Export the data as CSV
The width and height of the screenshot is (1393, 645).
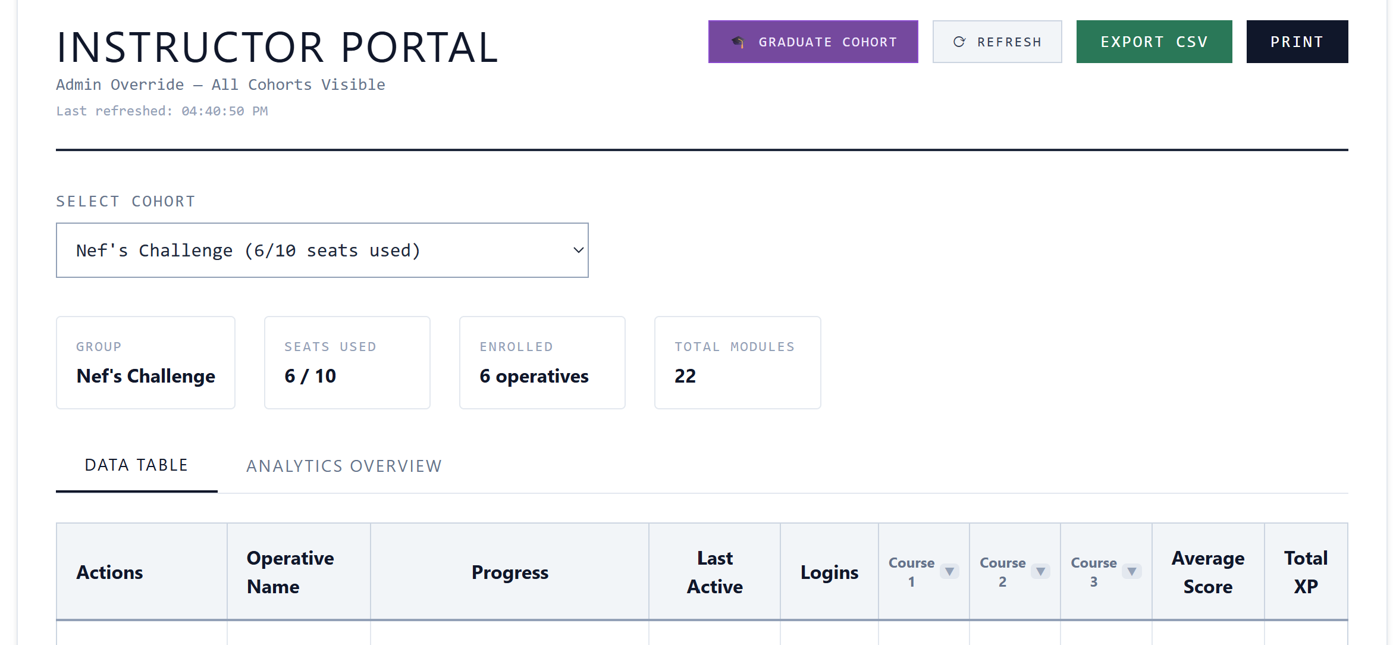[1154, 42]
